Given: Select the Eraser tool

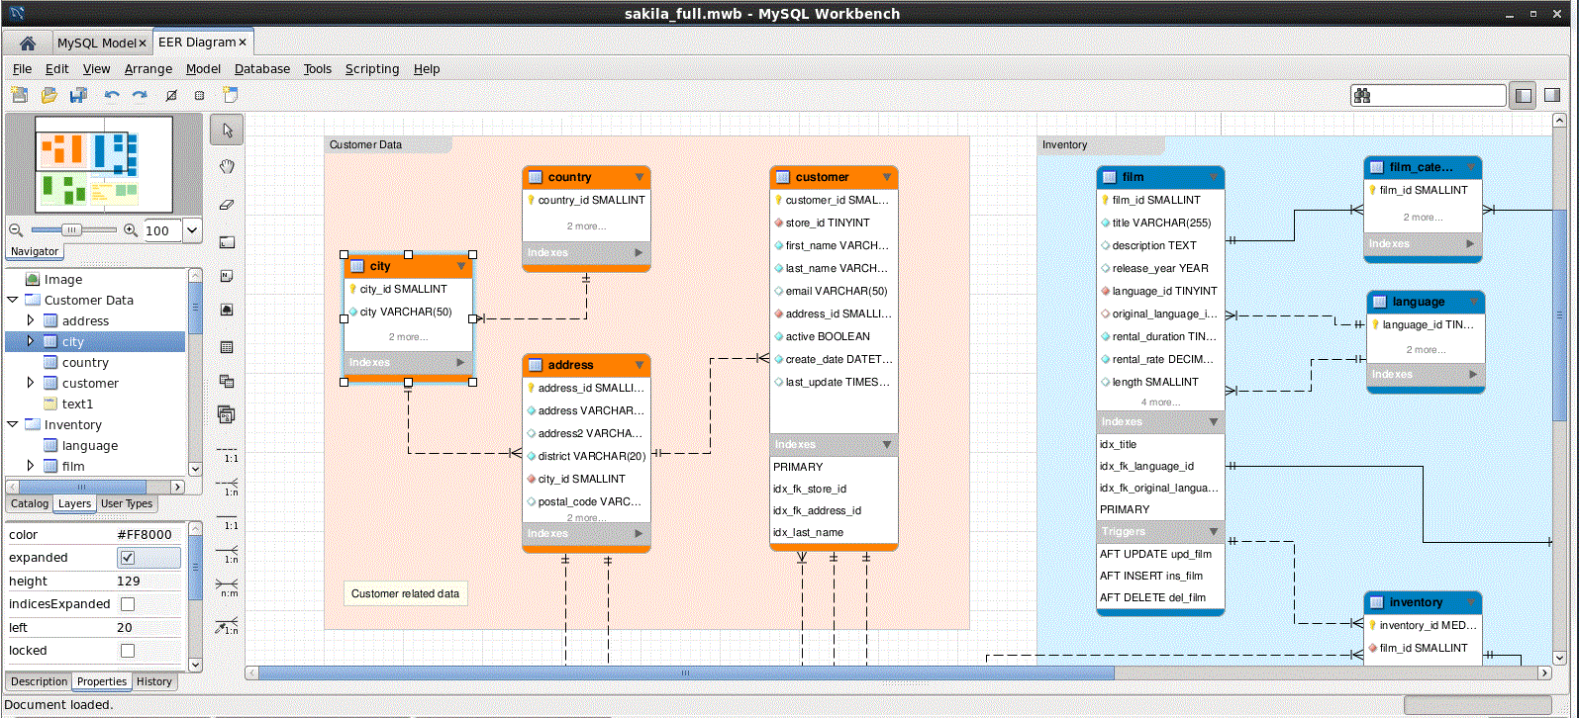Looking at the screenshot, I should [x=227, y=205].
